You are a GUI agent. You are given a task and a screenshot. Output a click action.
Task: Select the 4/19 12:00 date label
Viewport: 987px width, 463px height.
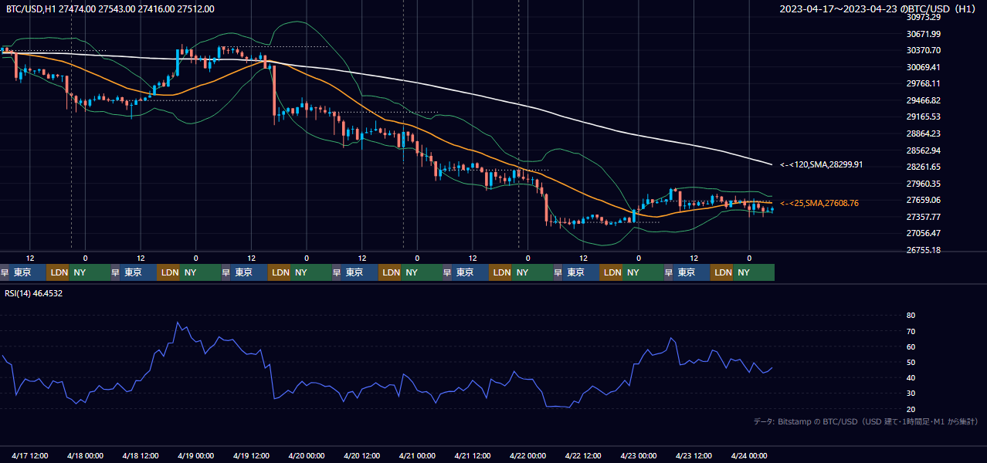[x=251, y=455]
